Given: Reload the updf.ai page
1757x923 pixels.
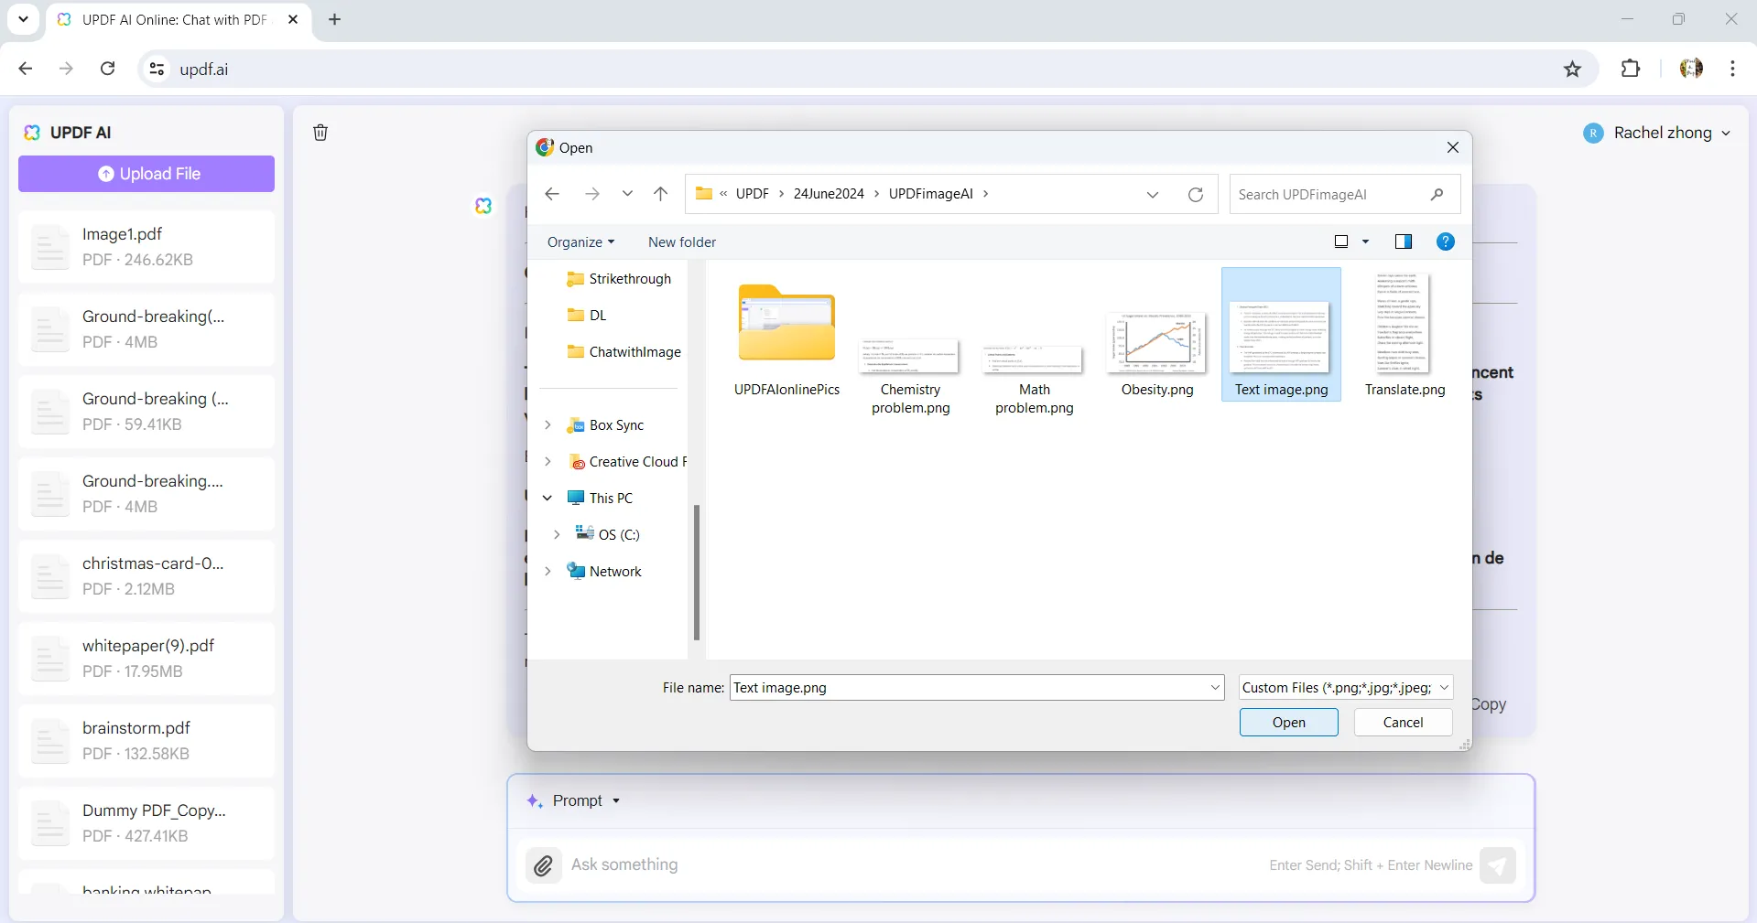Looking at the screenshot, I should coord(107,69).
